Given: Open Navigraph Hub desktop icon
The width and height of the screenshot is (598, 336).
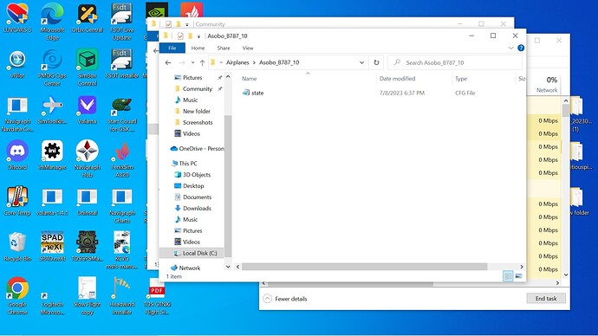Looking at the screenshot, I should coord(87,158).
